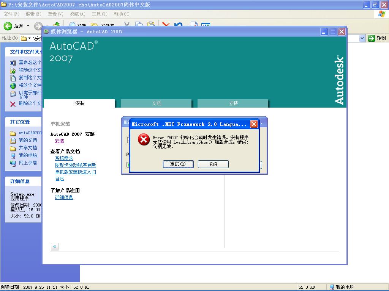Close the Media Browser window

[x=342, y=32]
